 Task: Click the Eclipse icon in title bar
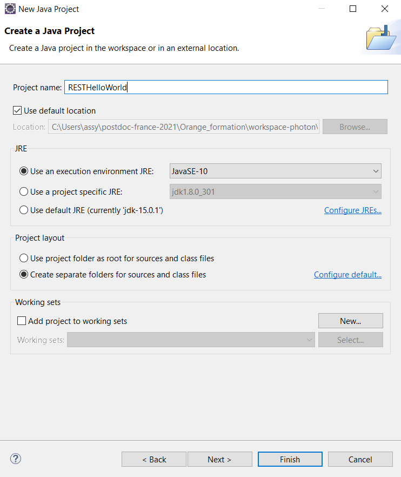pos(9,9)
